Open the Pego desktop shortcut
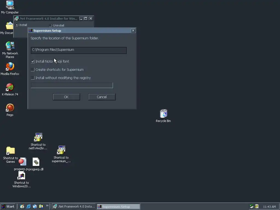 click(10, 108)
